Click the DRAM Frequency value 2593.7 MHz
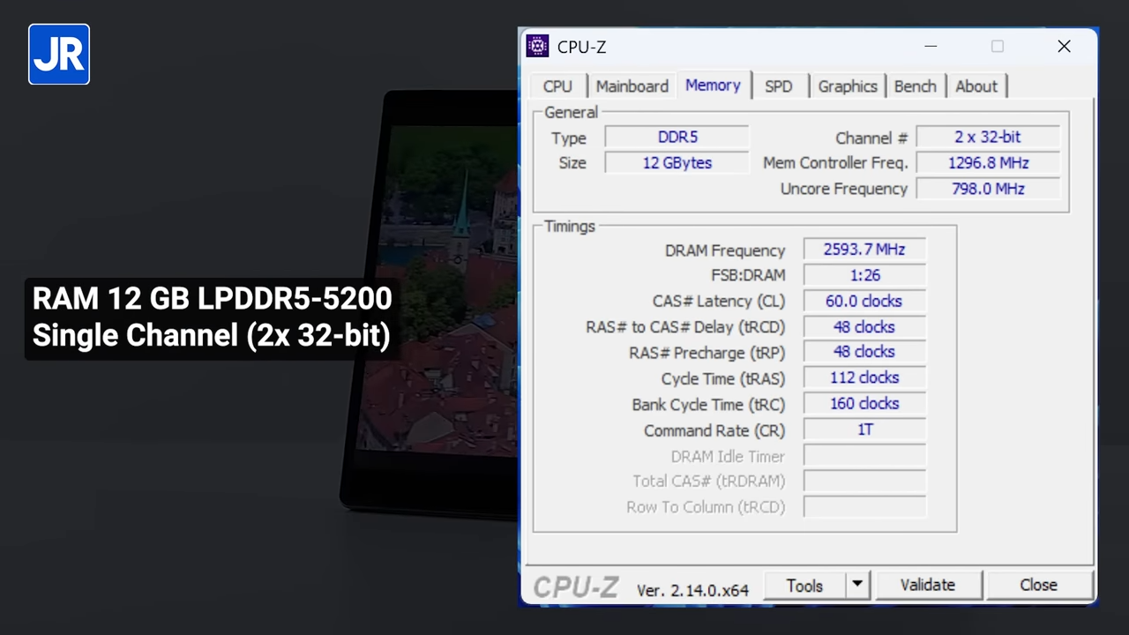1129x635 pixels. click(x=864, y=250)
